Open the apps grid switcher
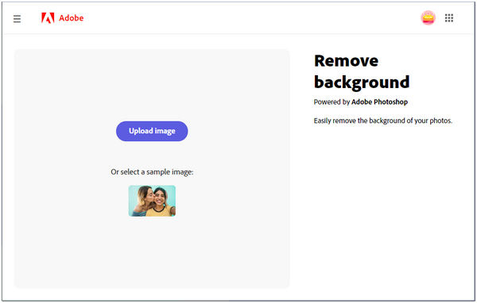 [x=448, y=18]
